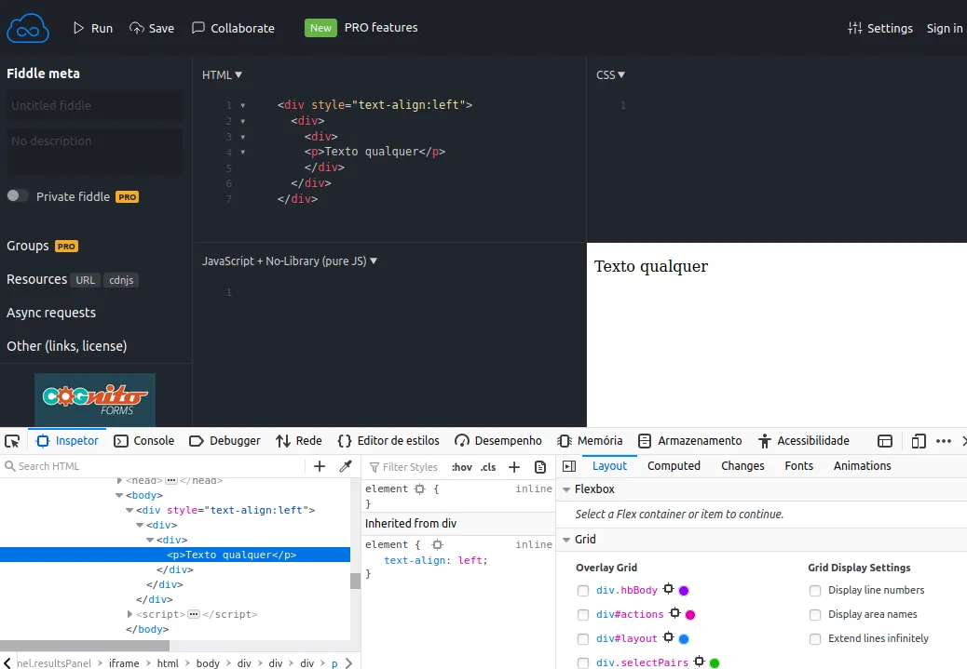
Task: Open JavaScript + No-Library dropdown
Action: point(290,261)
